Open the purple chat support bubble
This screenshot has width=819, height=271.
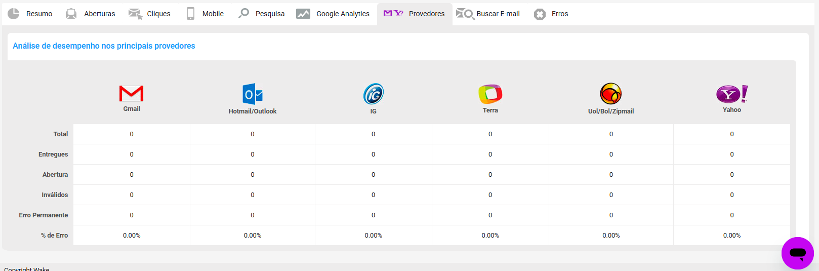click(798, 253)
